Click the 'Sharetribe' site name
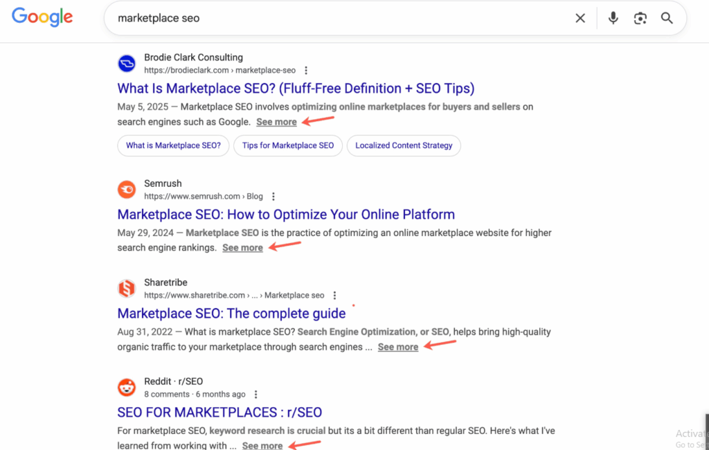 pos(165,282)
